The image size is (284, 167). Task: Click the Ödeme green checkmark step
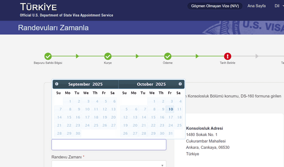pyautogui.click(x=168, y=56)
